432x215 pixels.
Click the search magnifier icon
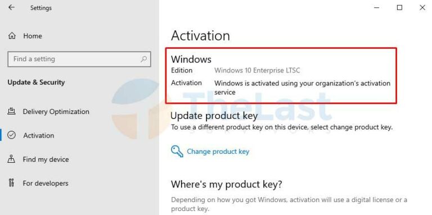[143, 59]
